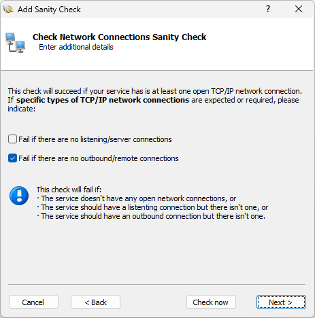Screen dimensions: 315x318
Task: Run the check with Check now
Action: 211,302
